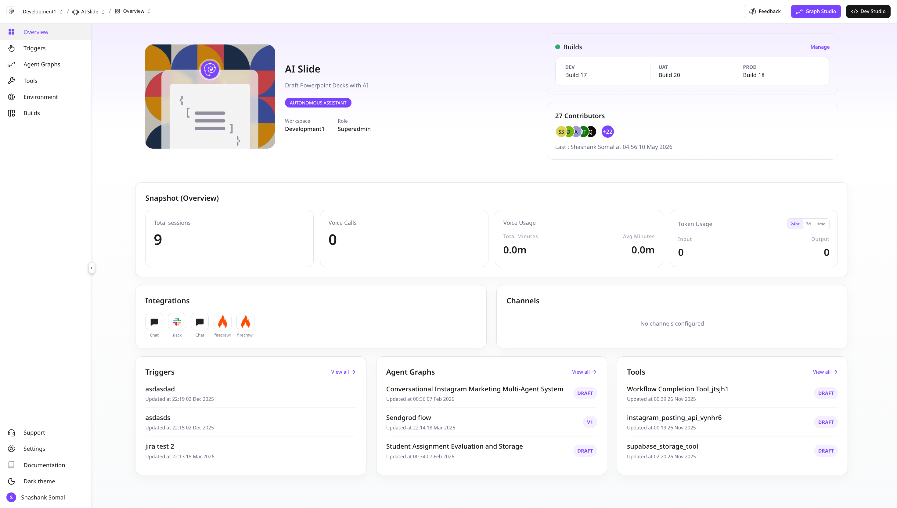Click the slack integration icon
The width and height of the screenshot is (897, 508).
pyautogui.click(x=177, y=322)
